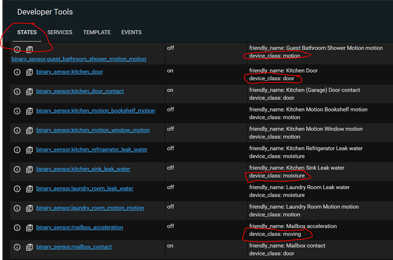Switch to the States tab
393x260 pixels.
27,32
